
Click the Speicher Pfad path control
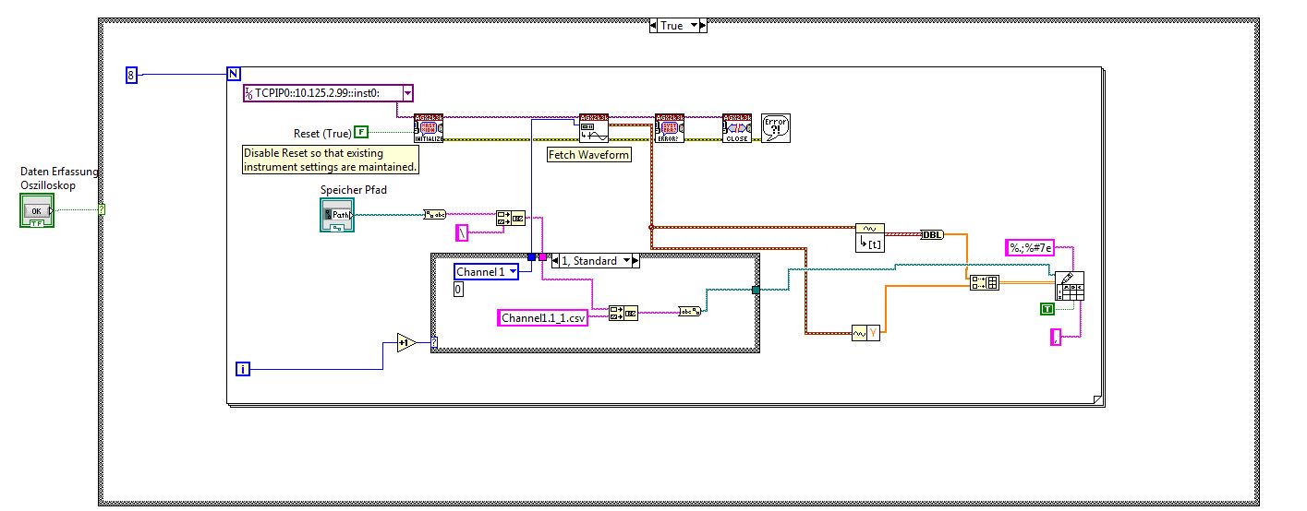[x=337, y=214]
